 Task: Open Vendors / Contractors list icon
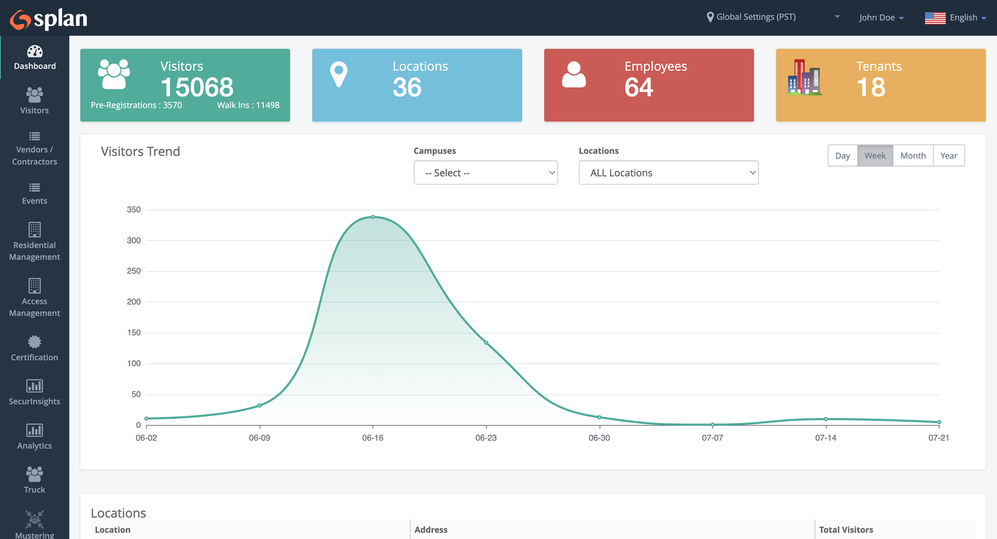click(35, 136)
